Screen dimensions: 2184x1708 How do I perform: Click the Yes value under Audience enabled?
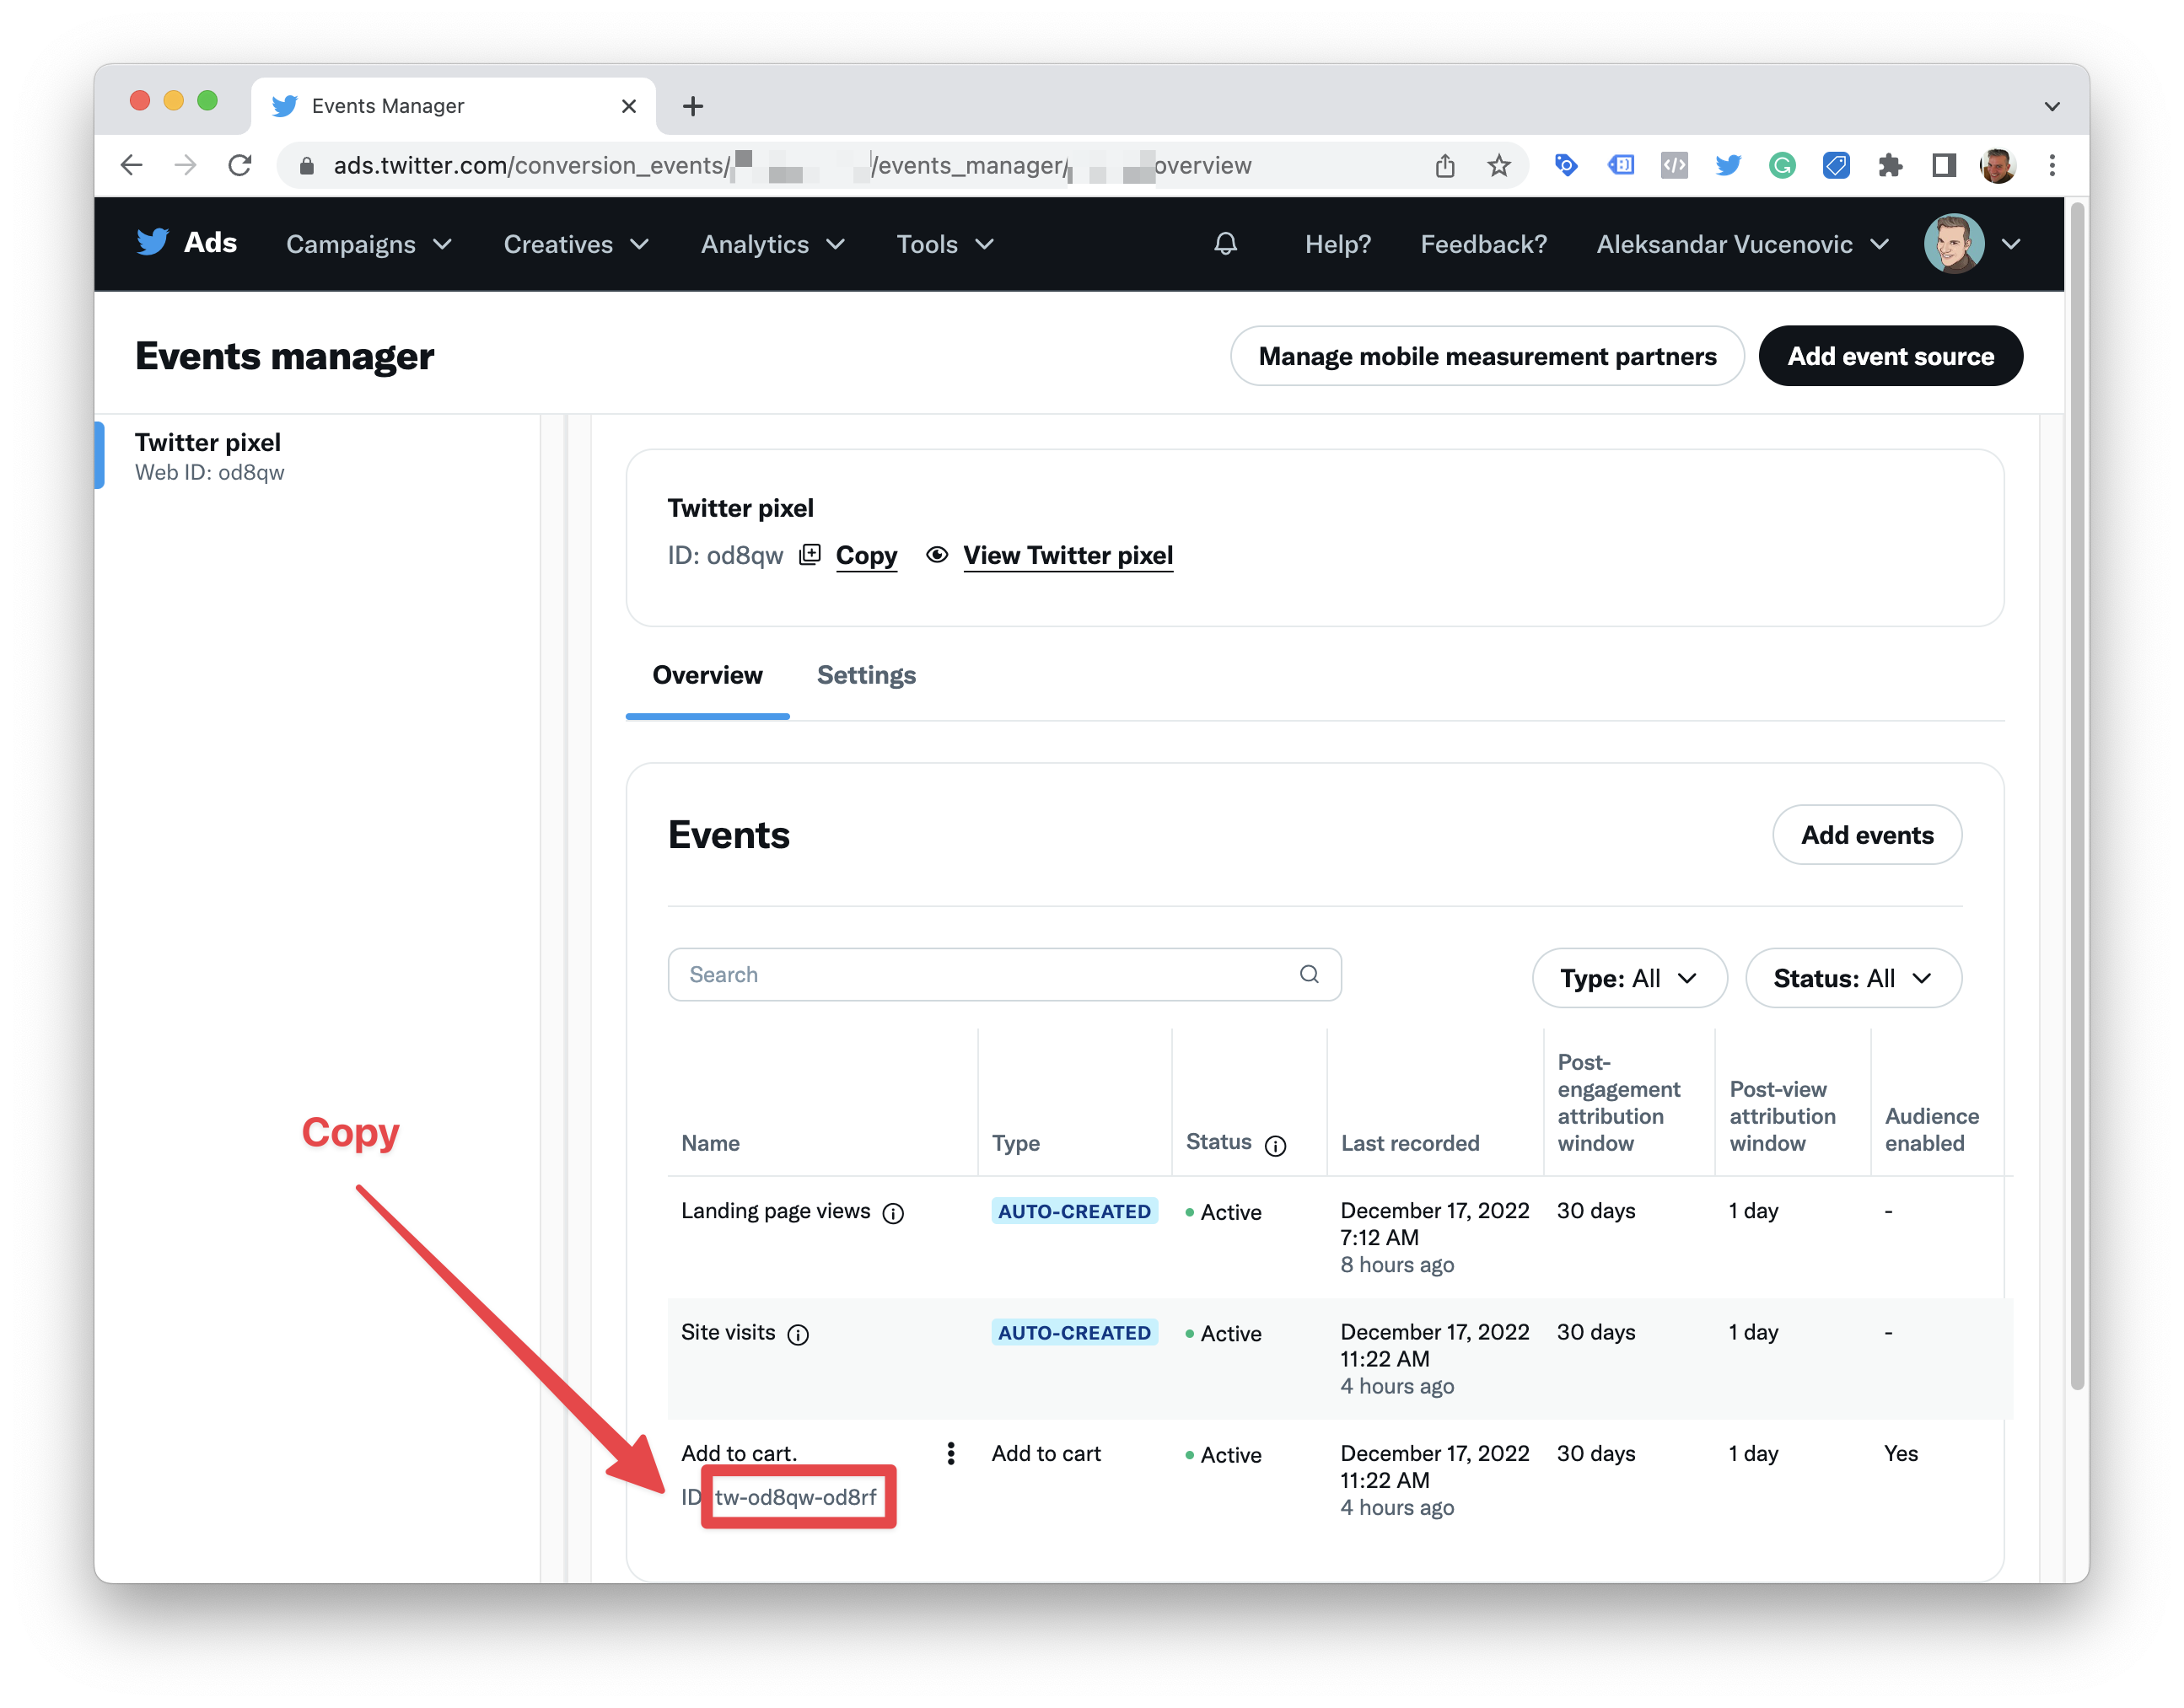coord(1900,1453)
